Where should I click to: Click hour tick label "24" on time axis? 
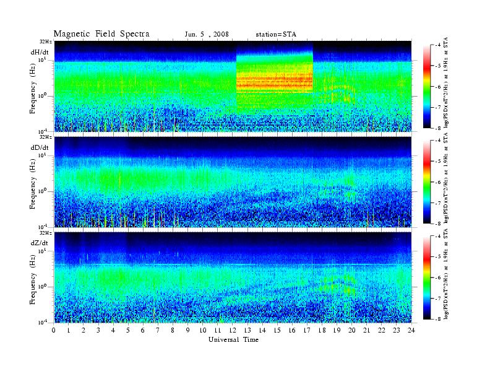tap(411, 330)
